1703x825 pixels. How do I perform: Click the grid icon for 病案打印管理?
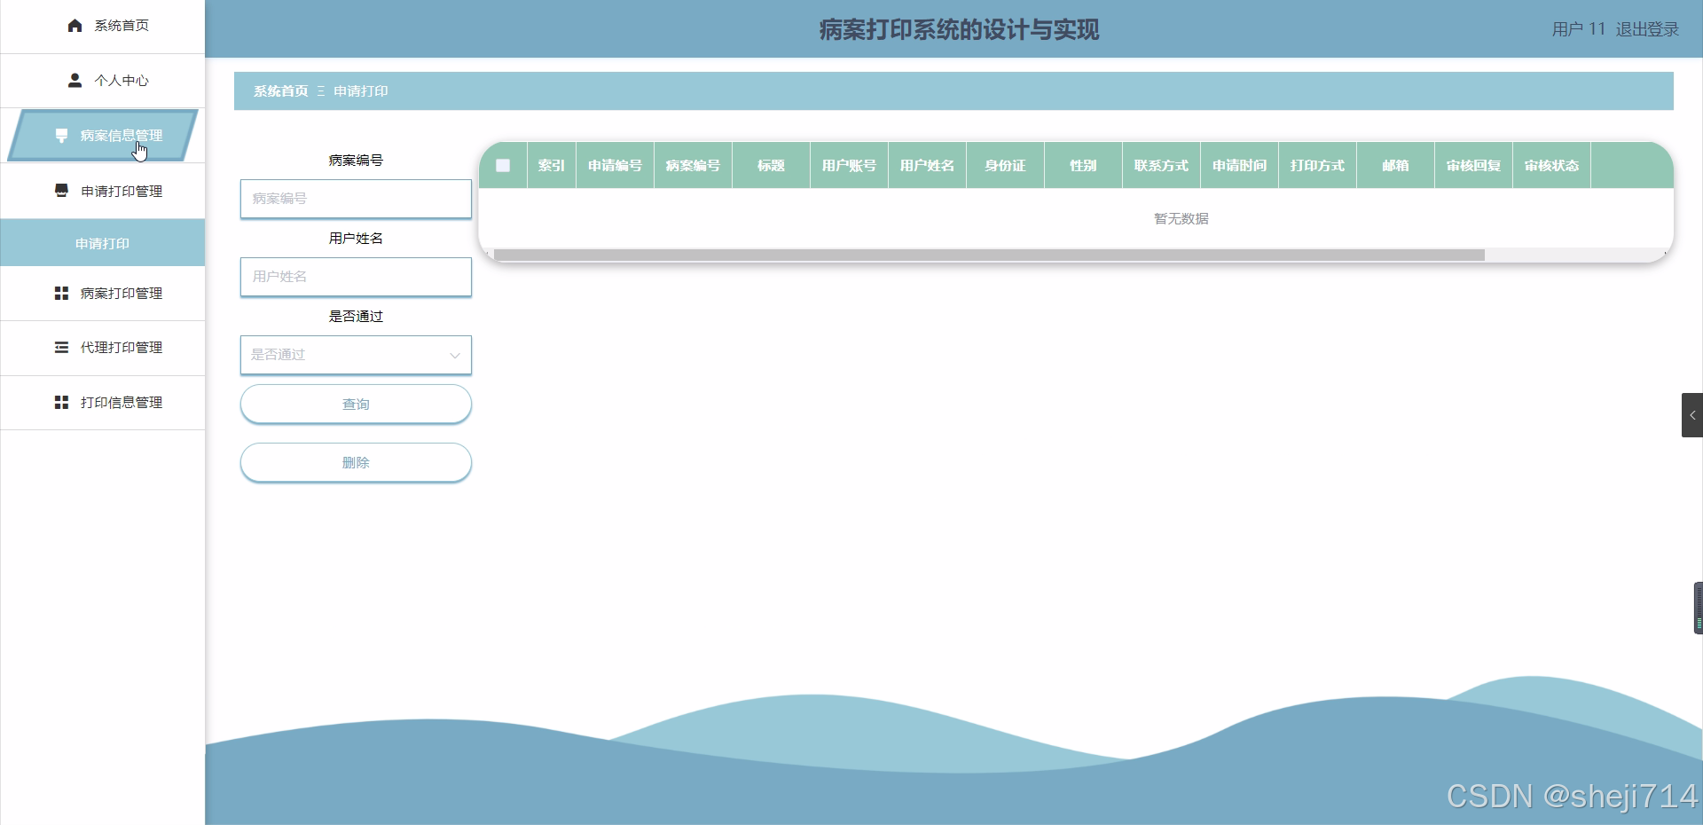point(60,293)
